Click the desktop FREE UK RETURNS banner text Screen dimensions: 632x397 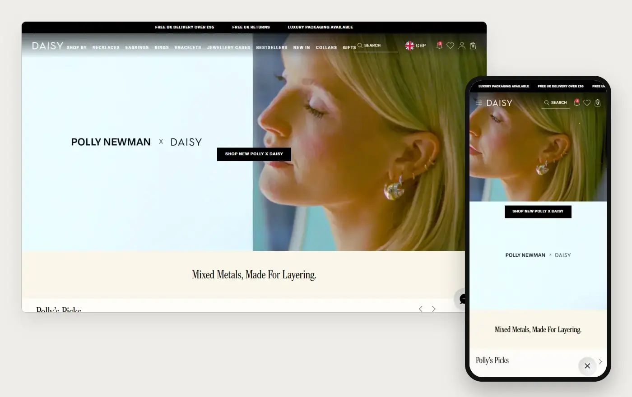[x=251, y=27]
